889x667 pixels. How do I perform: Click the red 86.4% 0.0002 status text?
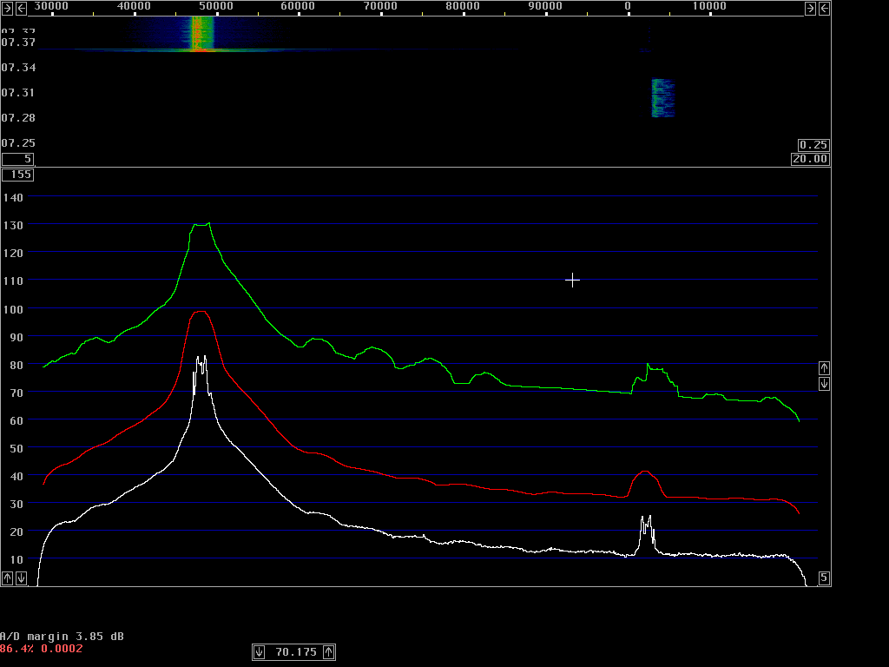coord(42,649)
